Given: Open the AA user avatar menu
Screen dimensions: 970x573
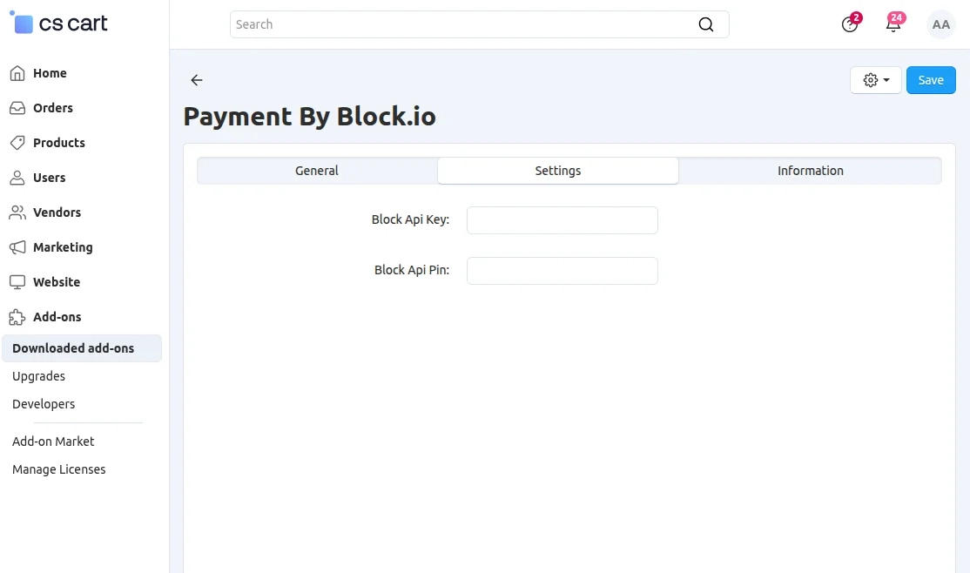Looking at the screenshot, I should pyautogui.click(x=941, y=24).
